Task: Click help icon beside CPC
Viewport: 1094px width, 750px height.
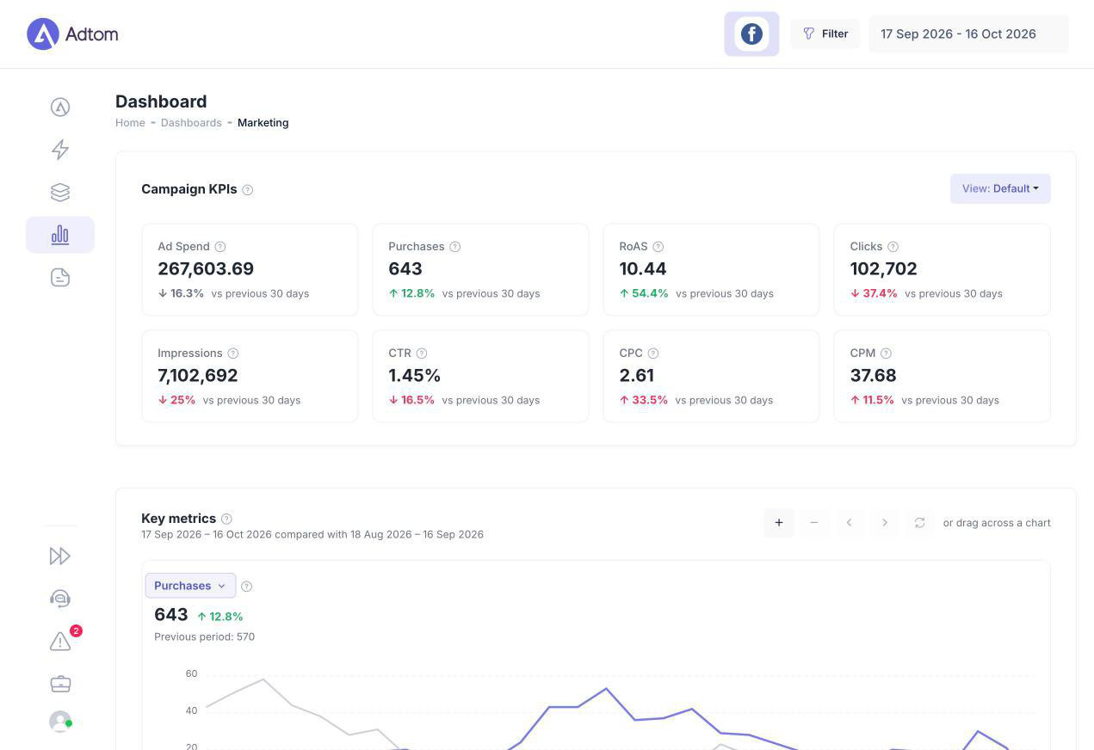Action: (x=653, y=353)
